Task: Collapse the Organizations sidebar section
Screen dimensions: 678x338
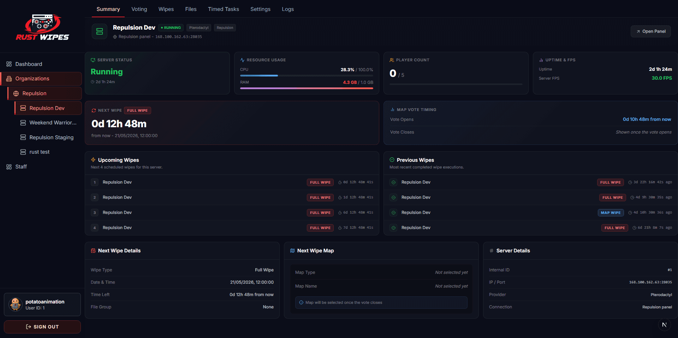Action: (x=41, y=79)
